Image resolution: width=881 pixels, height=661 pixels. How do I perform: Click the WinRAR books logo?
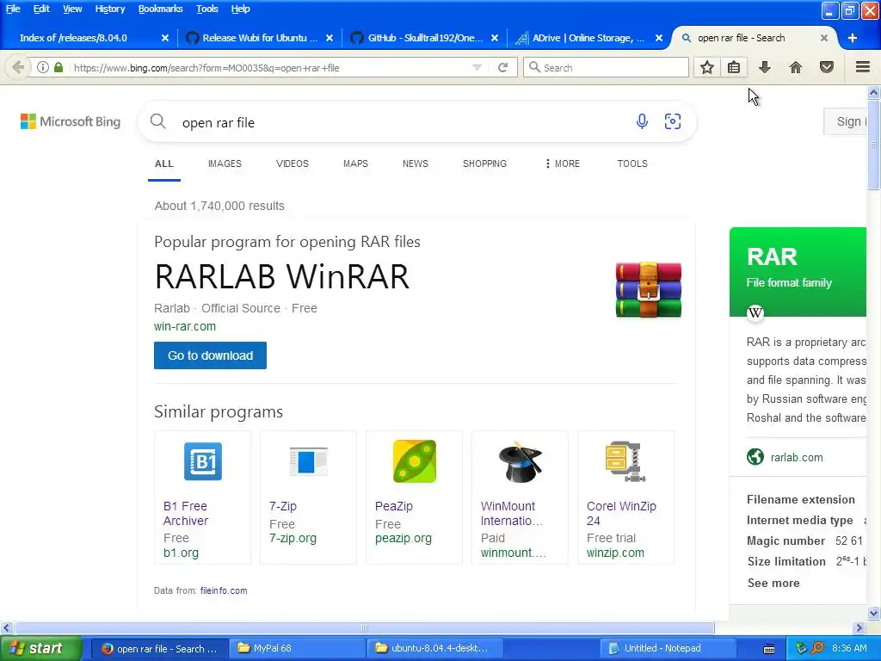tap(649, 289)
